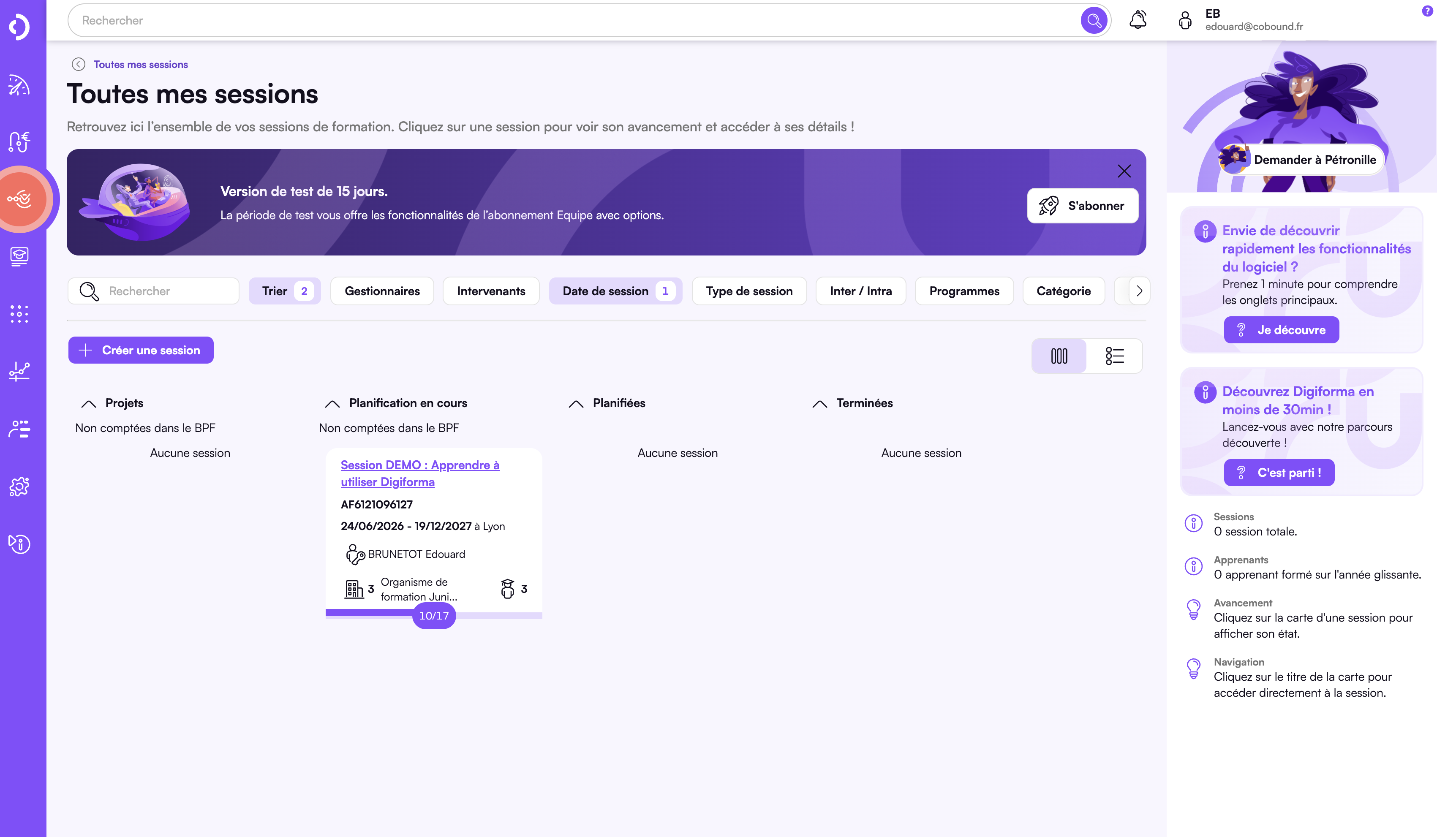Open the Date de session filter
The image size is (1437, 837).
(x=615, y=291)
